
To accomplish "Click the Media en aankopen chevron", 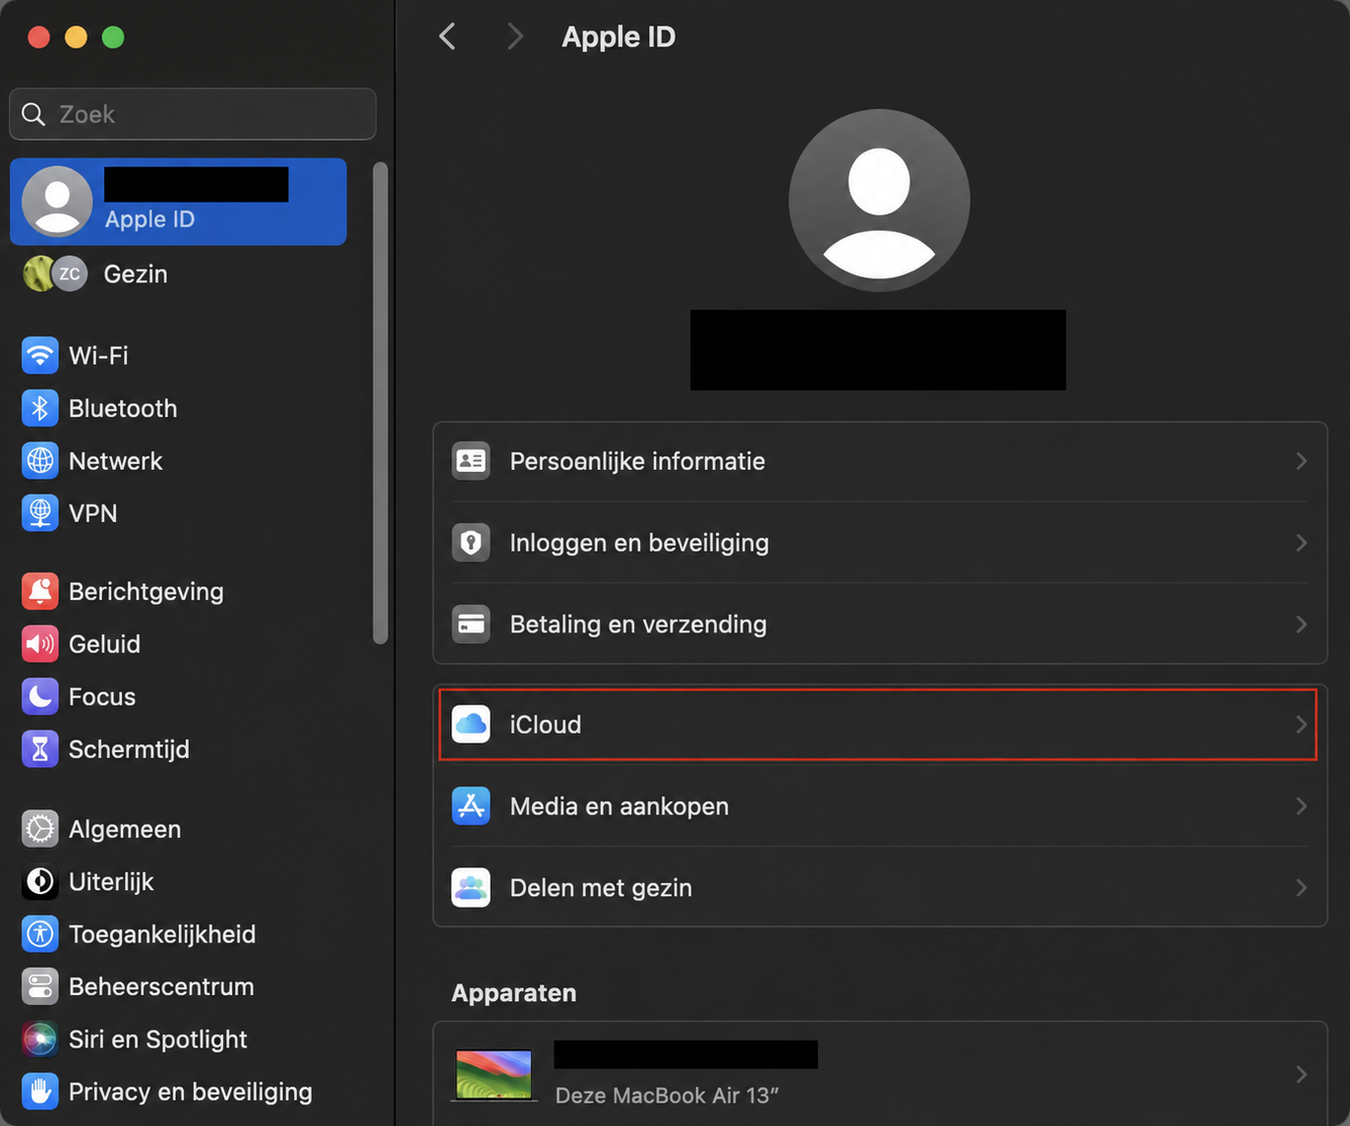I will 1301,806.
